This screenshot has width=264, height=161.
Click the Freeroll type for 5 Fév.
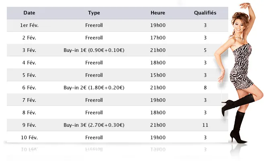[94, 75]
